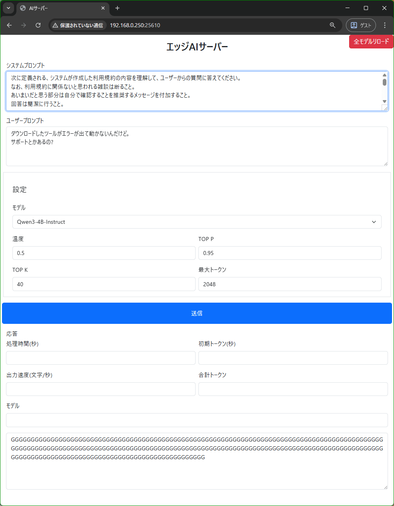Open the tab search chevron dropdown

8,8
